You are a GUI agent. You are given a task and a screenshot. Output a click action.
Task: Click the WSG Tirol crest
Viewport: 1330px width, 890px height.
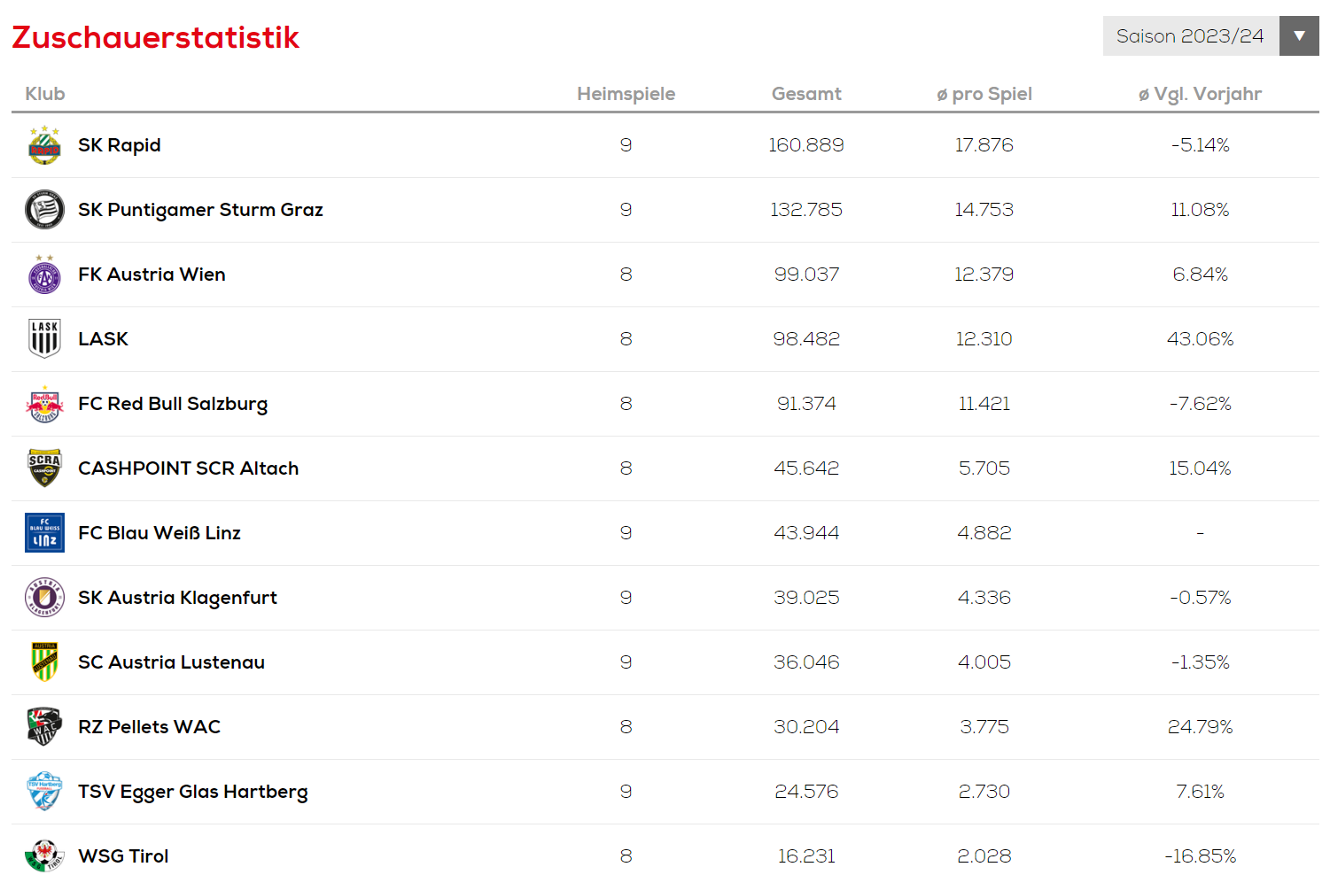point(44,856)
